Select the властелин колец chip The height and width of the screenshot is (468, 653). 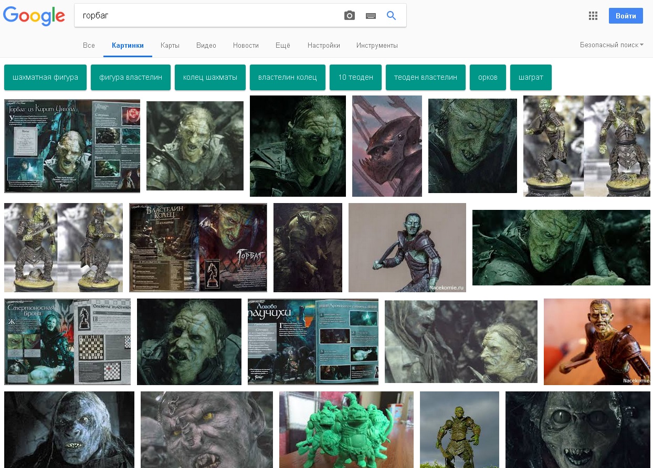[x=288, y=77]
